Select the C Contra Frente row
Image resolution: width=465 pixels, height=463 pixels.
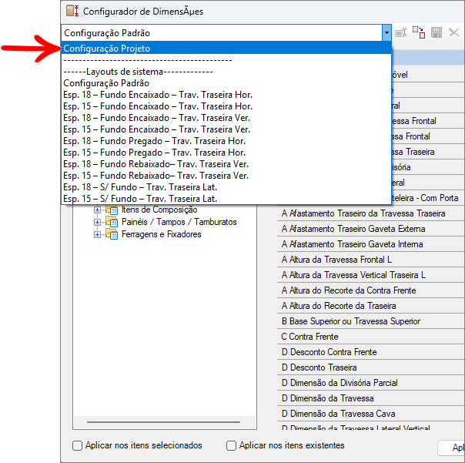point(371,337)
